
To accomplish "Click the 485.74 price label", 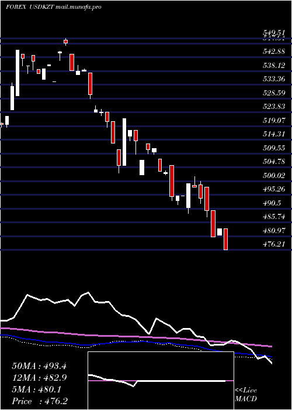I will pyautogui.click(x=273, y=217).
